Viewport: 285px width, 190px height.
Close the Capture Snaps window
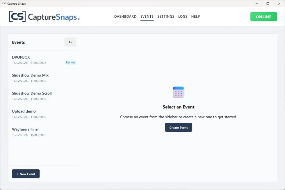279,3
